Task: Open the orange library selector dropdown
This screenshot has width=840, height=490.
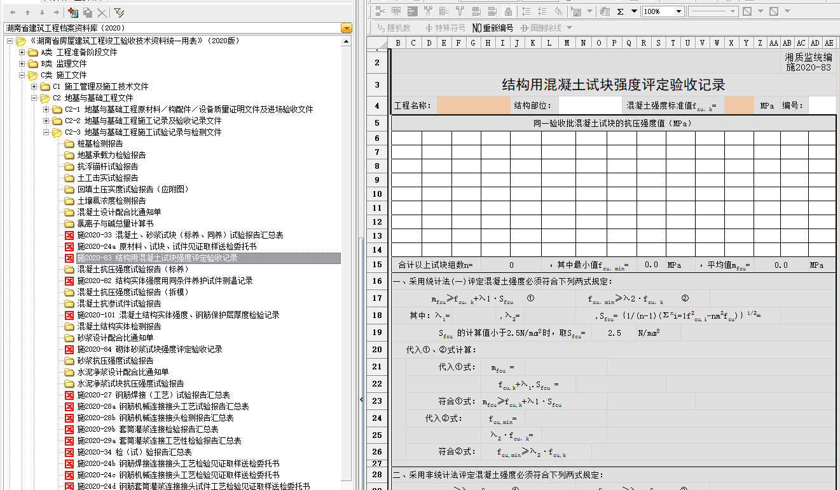Action: click(x=347, y=28)
